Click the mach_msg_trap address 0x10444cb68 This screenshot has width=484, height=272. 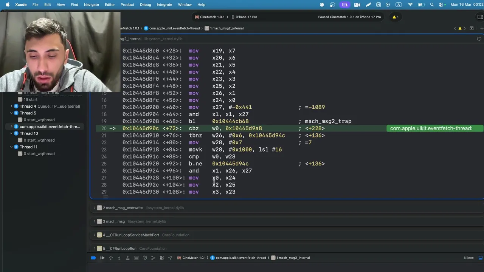[230, 121]
